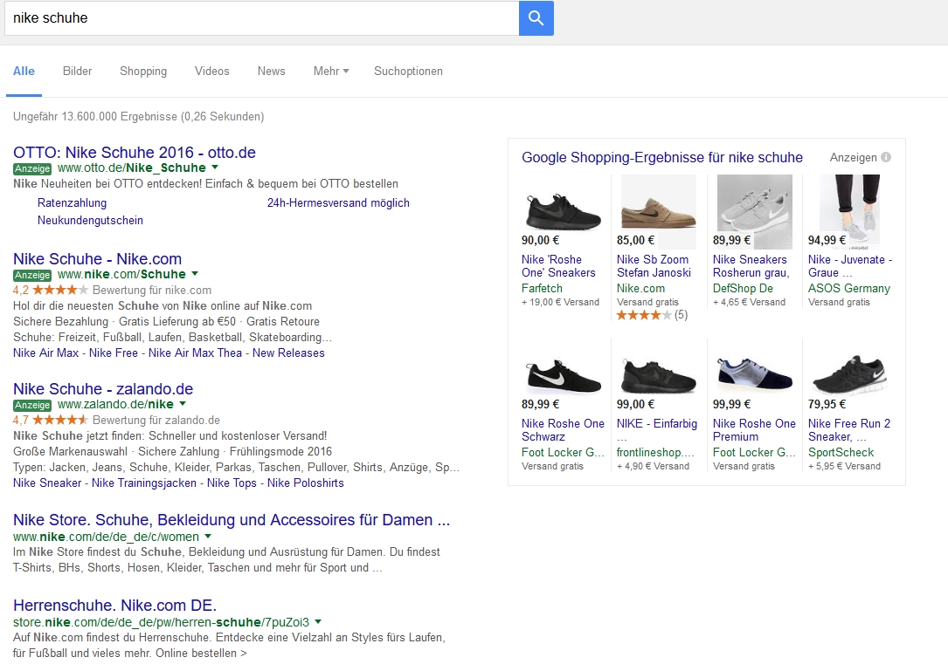Click the Nike Air Max sitelink
Viewport: 948px width, 671px height.
(46, 353)
